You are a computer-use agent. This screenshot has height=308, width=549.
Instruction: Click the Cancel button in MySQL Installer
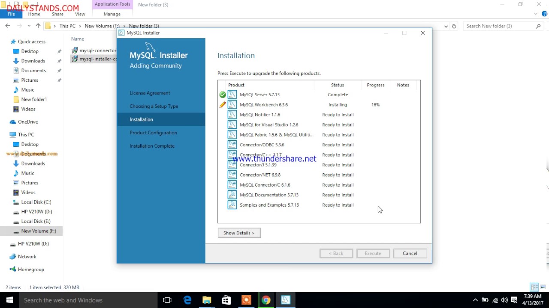[x=410, y=253]
